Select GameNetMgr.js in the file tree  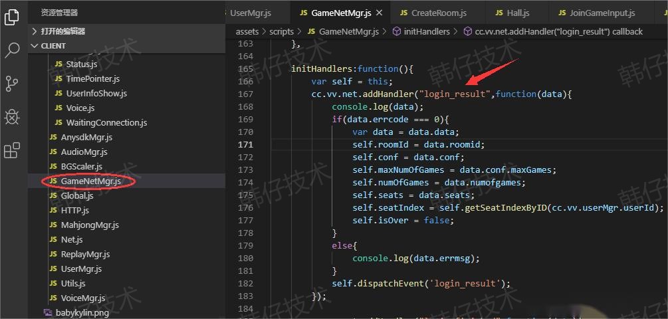coord(126,181)
